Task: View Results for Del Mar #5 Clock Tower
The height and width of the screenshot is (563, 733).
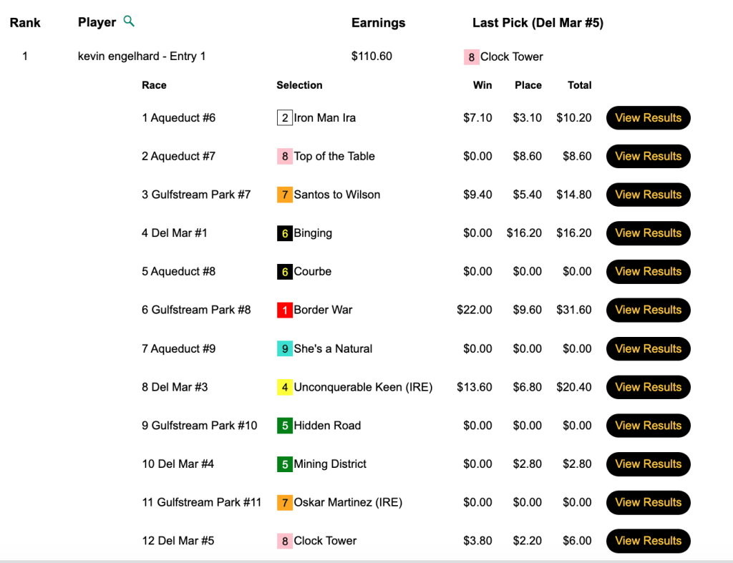Action: click(648, 541)
